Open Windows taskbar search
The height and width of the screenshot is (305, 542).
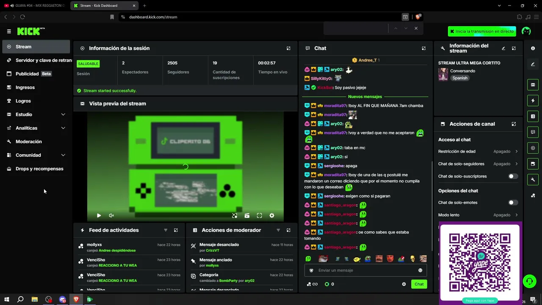pyautogui.click(x=20, y=299)
